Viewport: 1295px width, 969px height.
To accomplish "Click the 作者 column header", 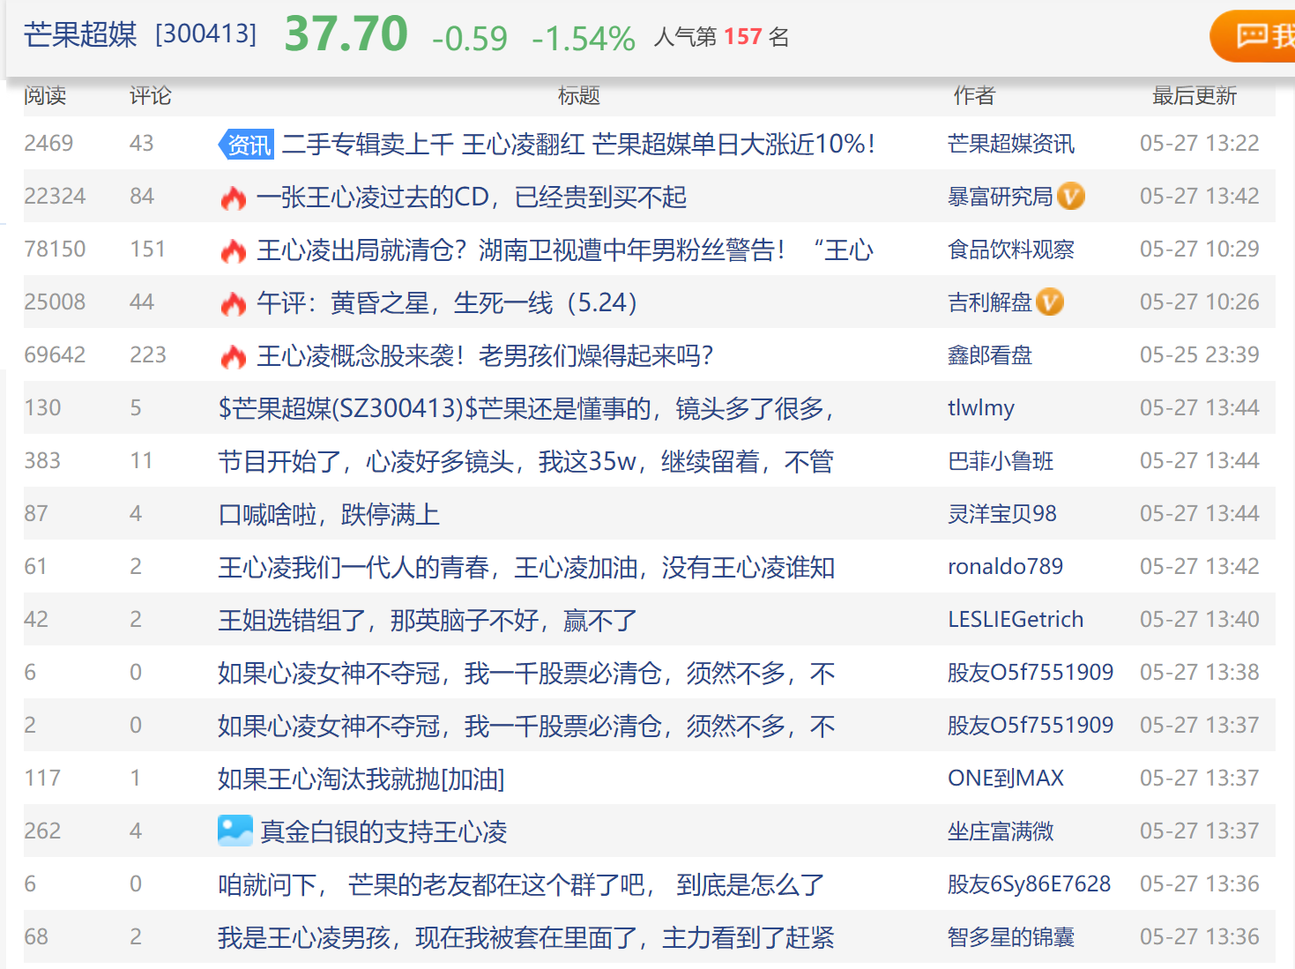I will click(975, 95).
